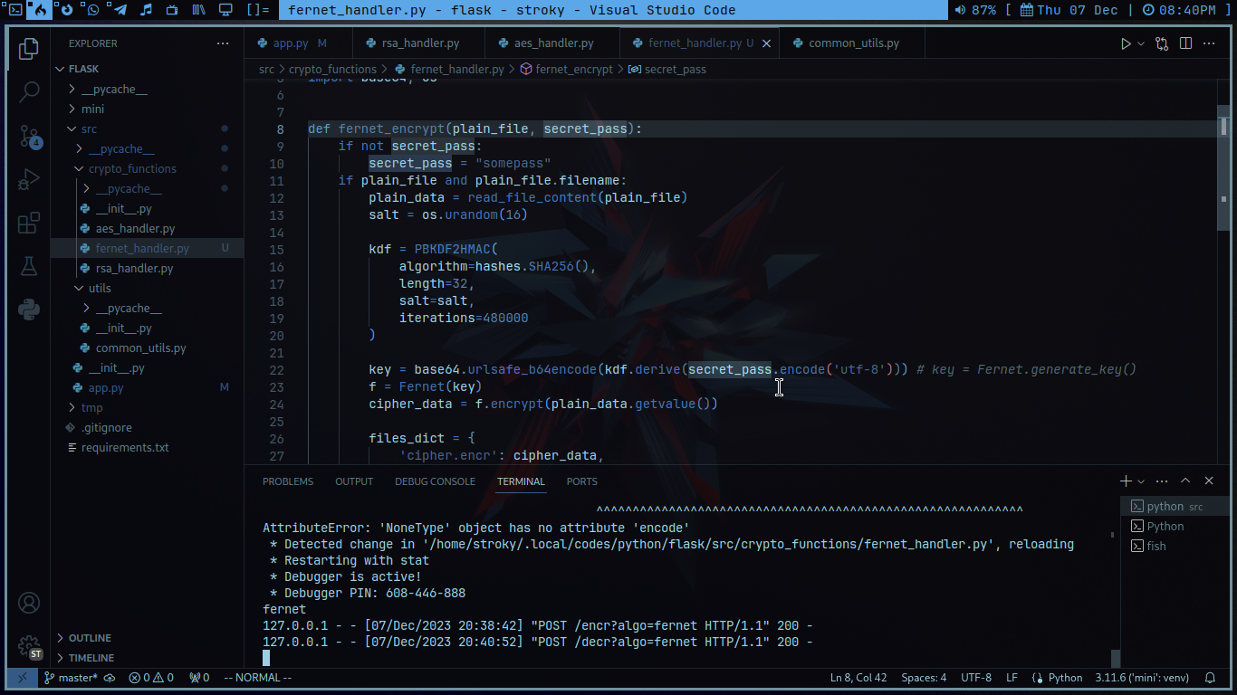Open the Extensions view

29,223
